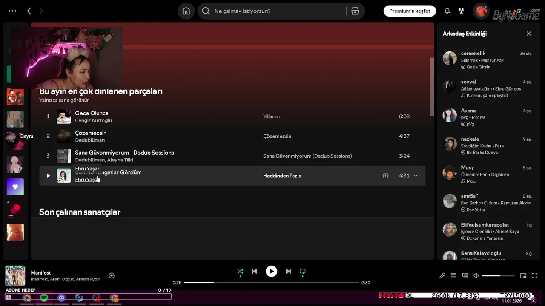This screenshot has width=545, height=306.
Task: Open the friends activity icon in top bar
Action: tap(461, 11)
